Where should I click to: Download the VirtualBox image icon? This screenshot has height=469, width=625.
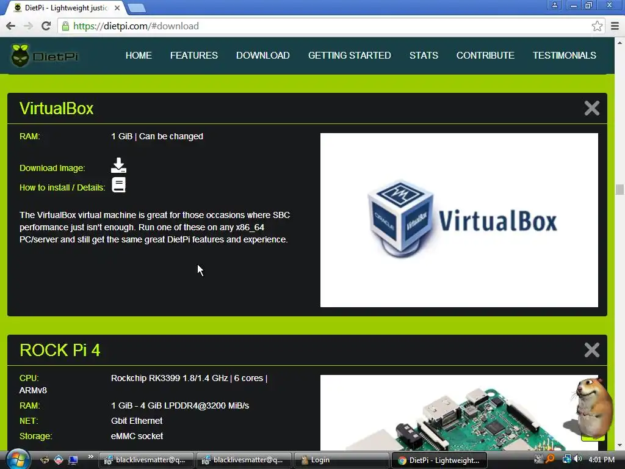point(118,165)
